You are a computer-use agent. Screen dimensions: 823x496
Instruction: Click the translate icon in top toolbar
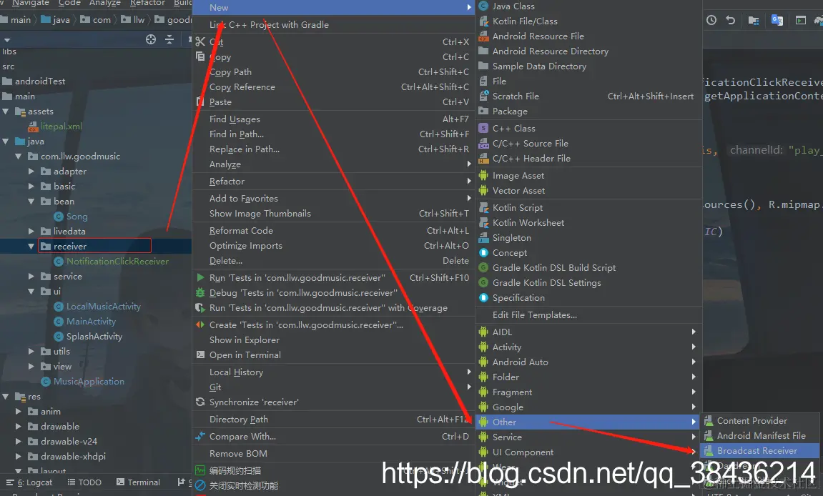pos(777,20)
